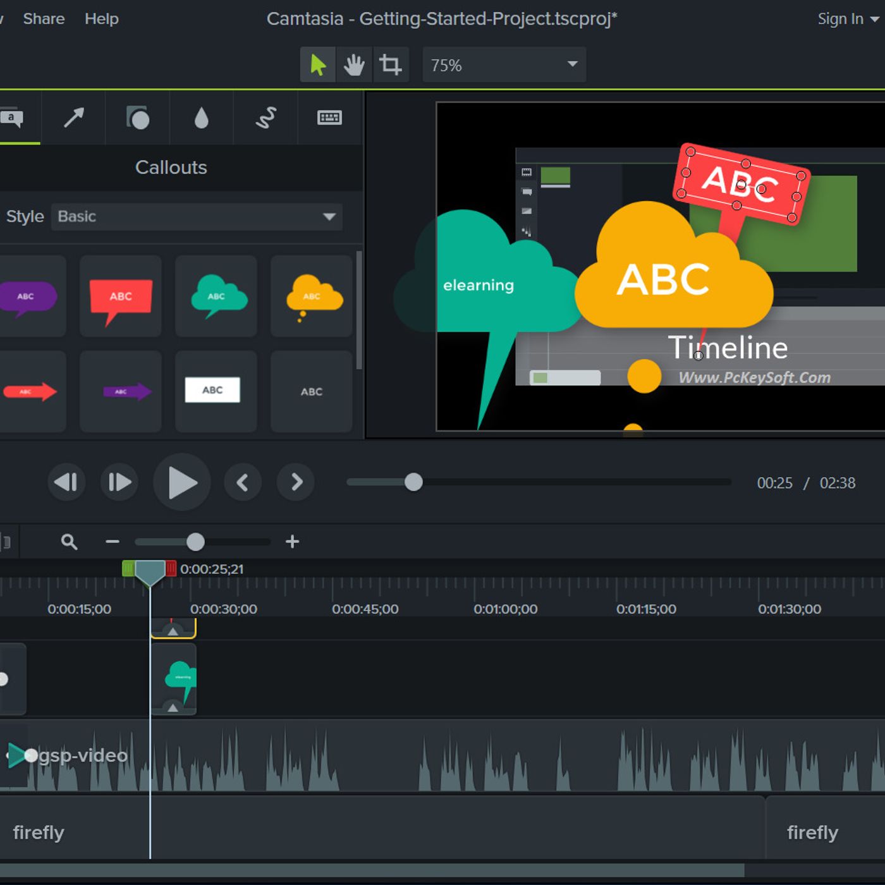Open the Blur and Highlight tab
This screenshot has height=885, width=885.
(x=202, y=118)
